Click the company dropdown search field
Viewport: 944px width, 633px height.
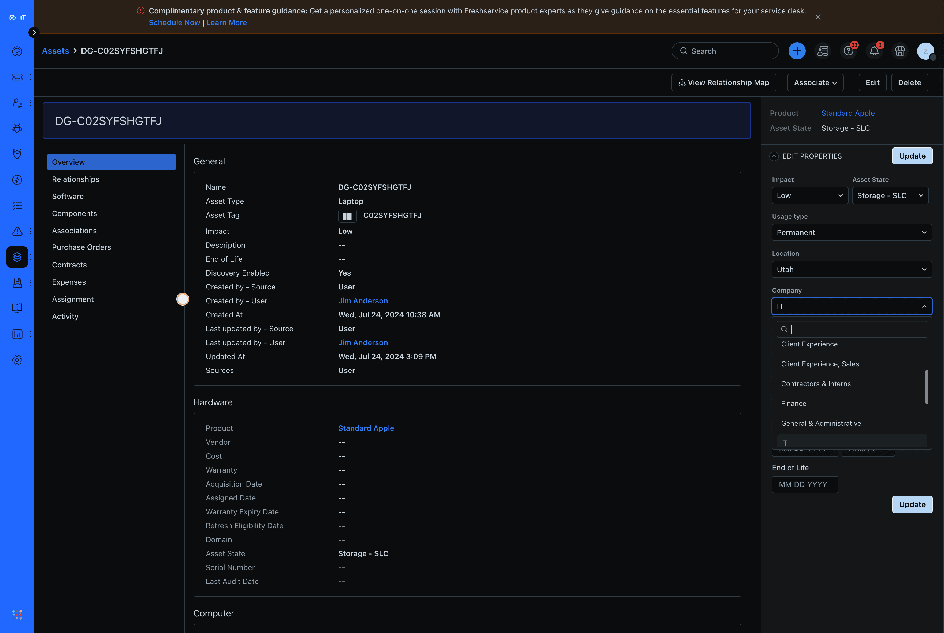coord(852,329)
